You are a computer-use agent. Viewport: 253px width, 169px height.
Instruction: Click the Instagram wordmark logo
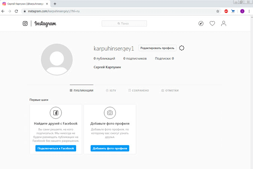(45, 24)
